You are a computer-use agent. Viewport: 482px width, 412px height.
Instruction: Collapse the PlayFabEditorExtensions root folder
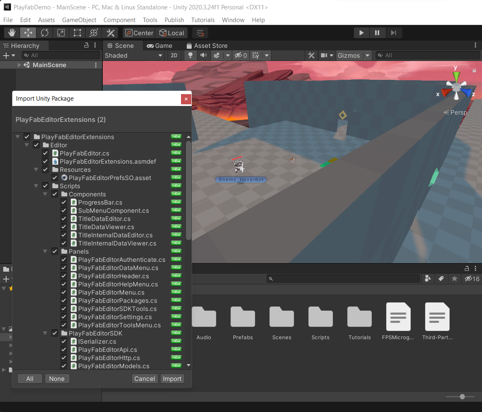pos(18,137)
